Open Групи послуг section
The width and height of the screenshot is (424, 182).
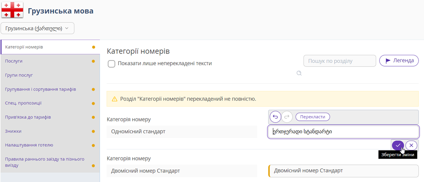(x=50, y=75)
